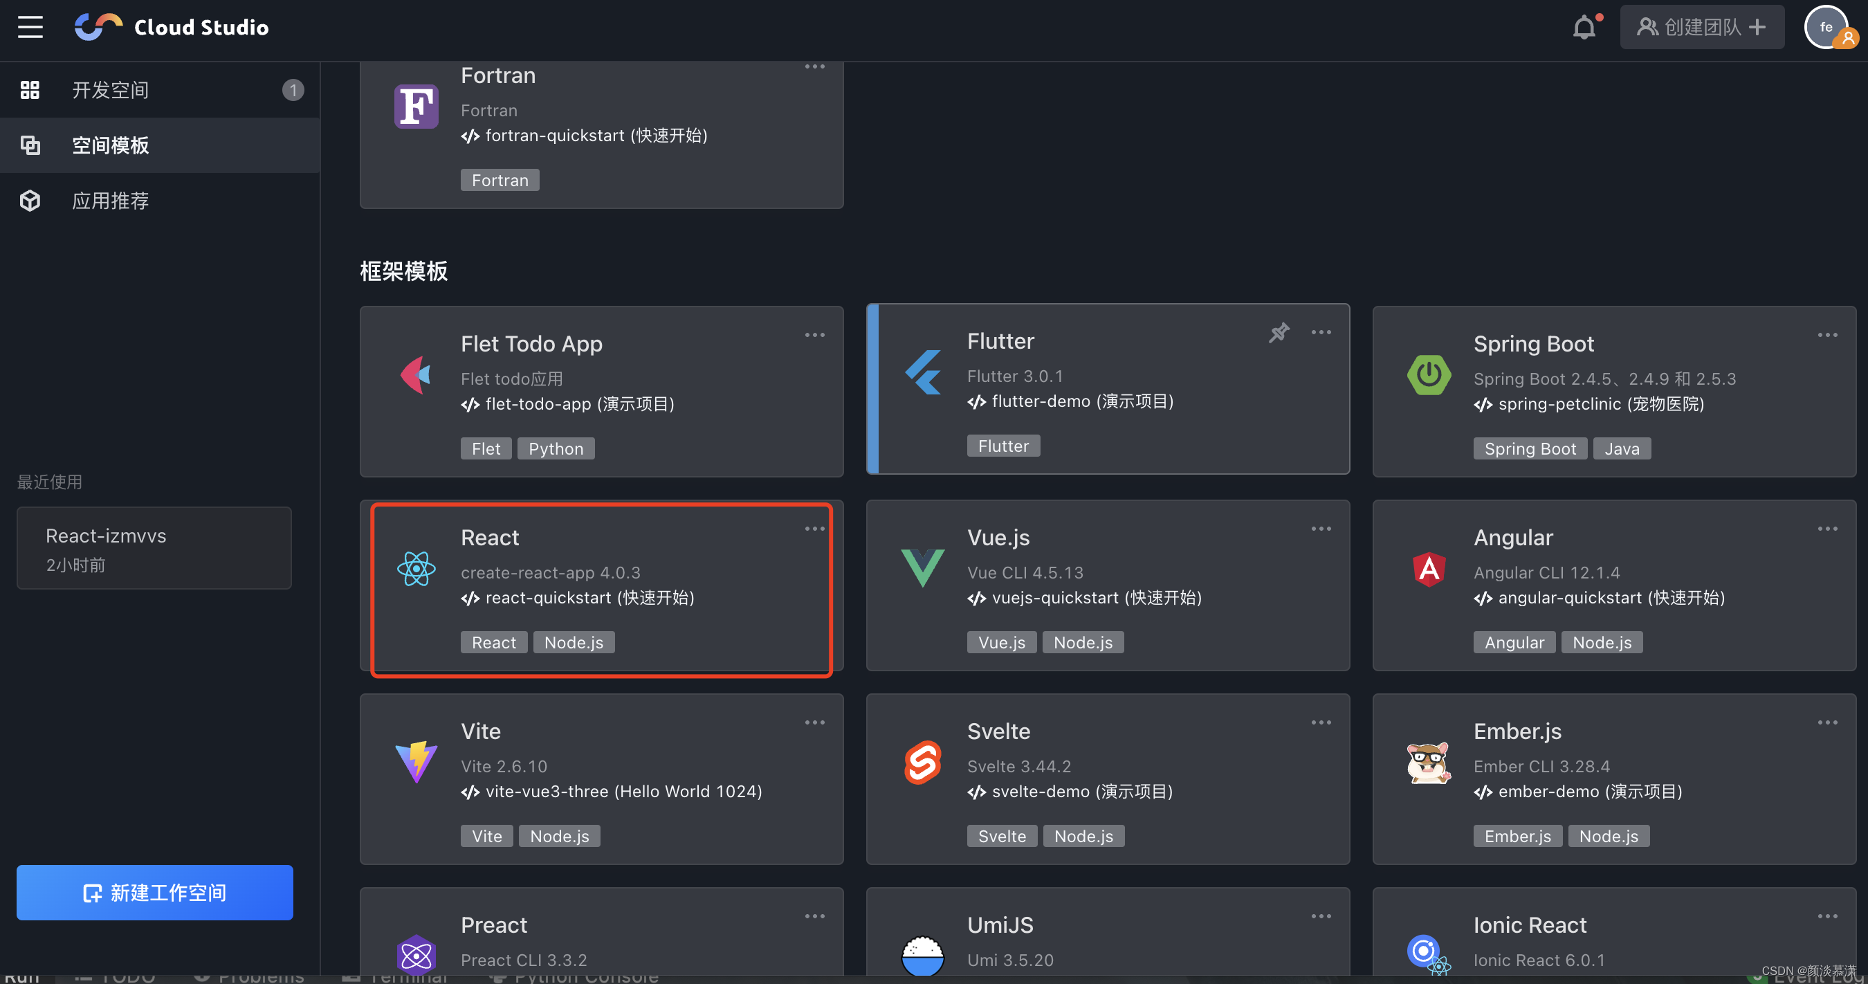Open recent workspace React-izmvvs
The image size is (1868, 984).
[x=154, y=548]
